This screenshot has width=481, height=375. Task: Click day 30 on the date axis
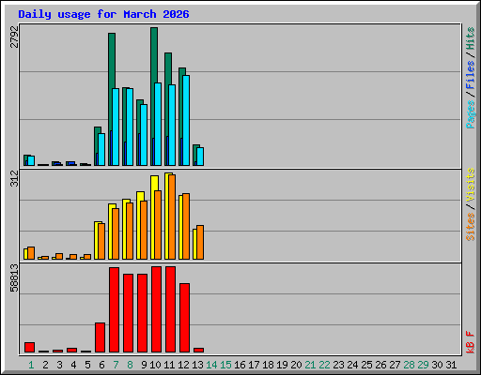[437, 365]
